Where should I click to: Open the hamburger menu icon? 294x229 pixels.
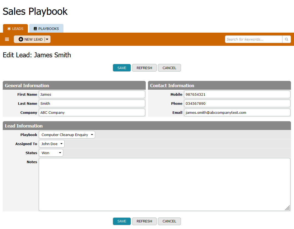(7, 39)
